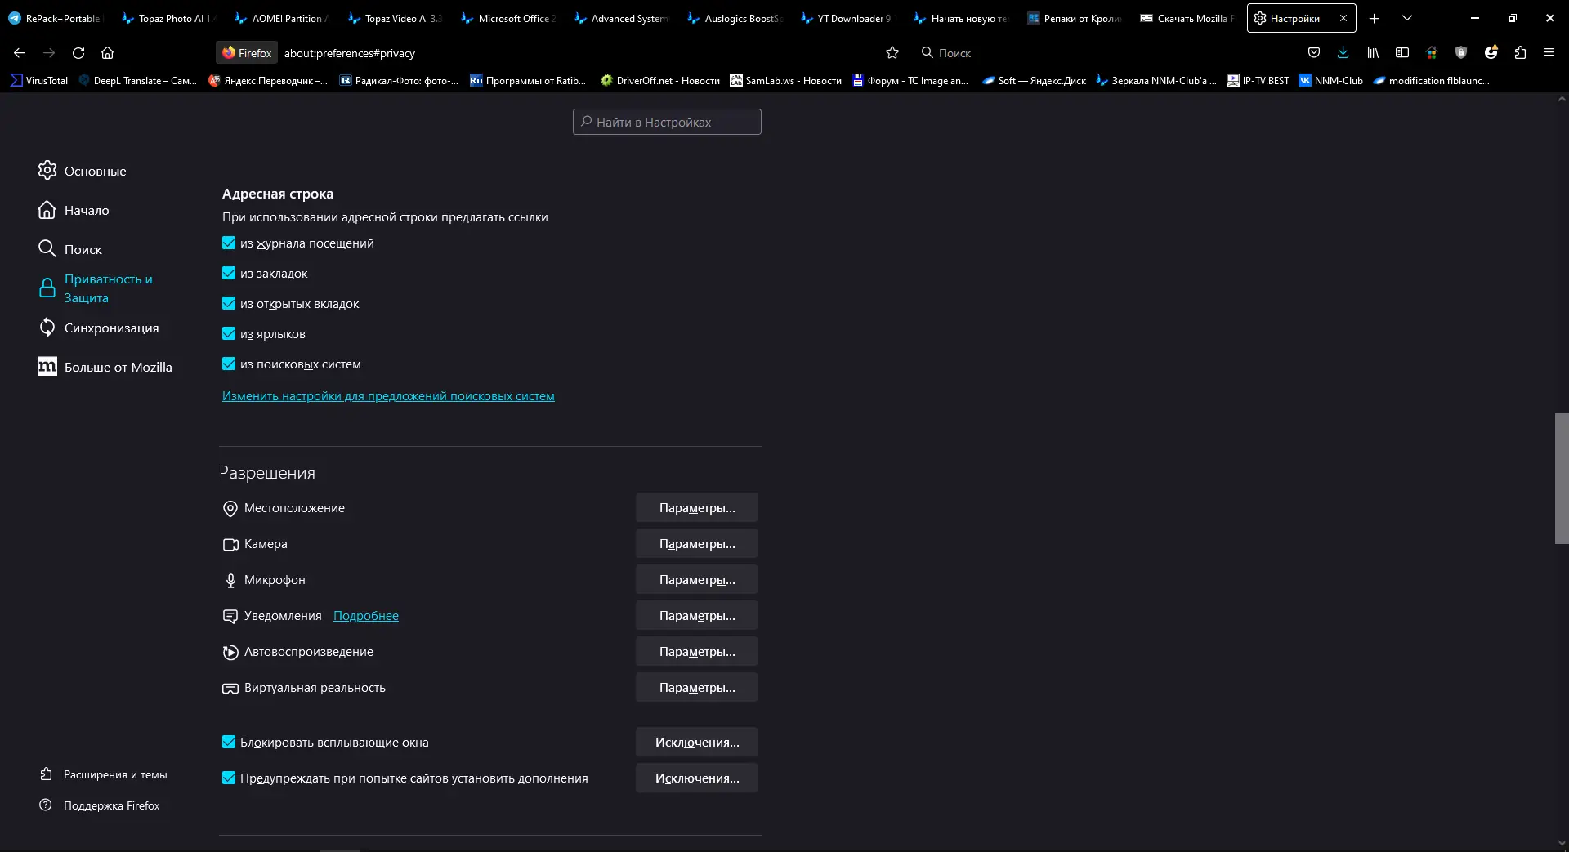Reload the current page
Screen dimensions: 1569x852
click(78, 53)
